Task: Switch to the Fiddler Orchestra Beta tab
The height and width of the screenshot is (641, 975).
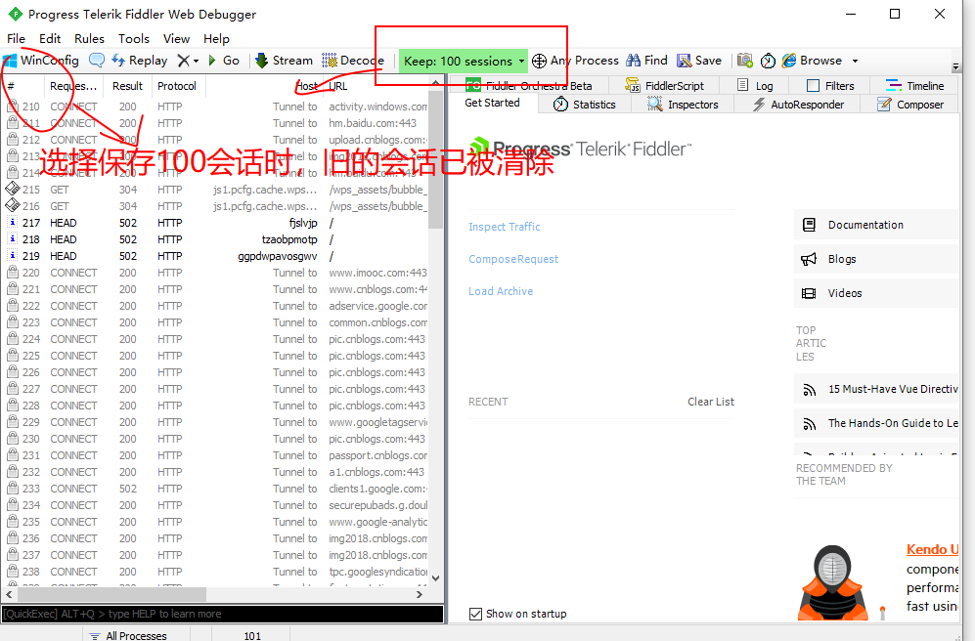Action: tap(528, 86)
